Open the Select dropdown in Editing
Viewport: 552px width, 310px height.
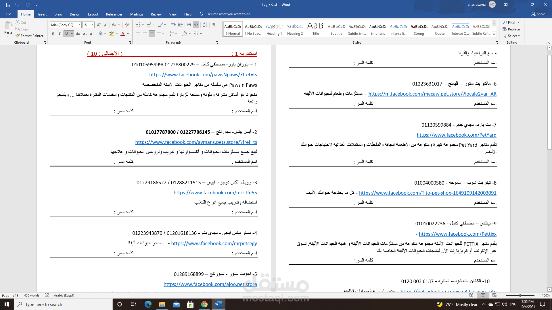click(x=512, y=36)
